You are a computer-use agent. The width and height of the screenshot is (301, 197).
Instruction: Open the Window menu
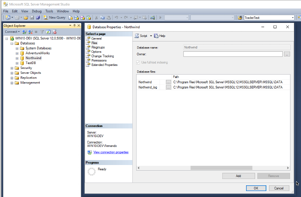(x=63, y=11)
